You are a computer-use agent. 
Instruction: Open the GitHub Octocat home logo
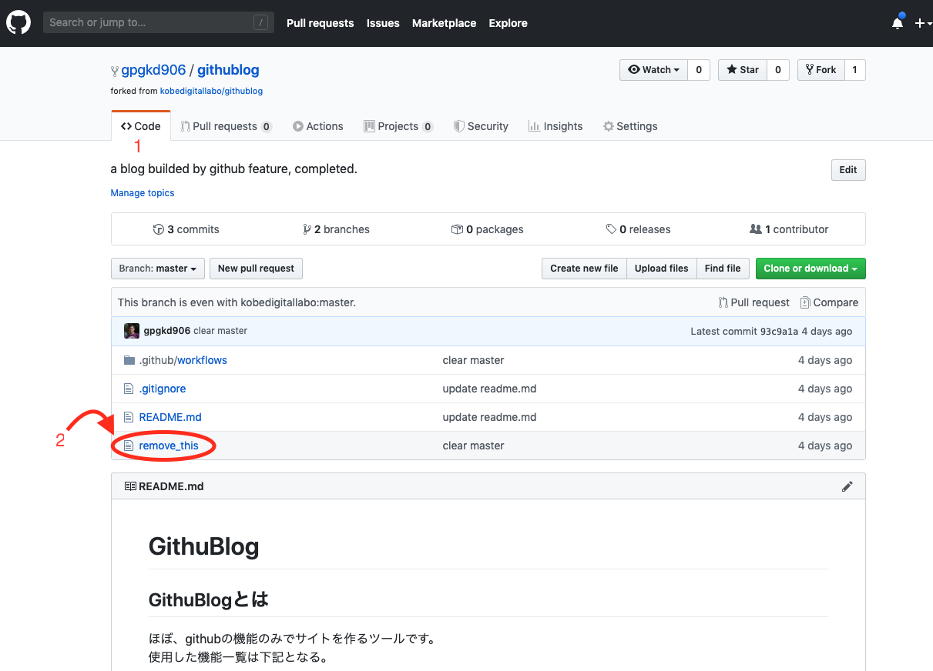pyautogui.click(x=18, y=23)
